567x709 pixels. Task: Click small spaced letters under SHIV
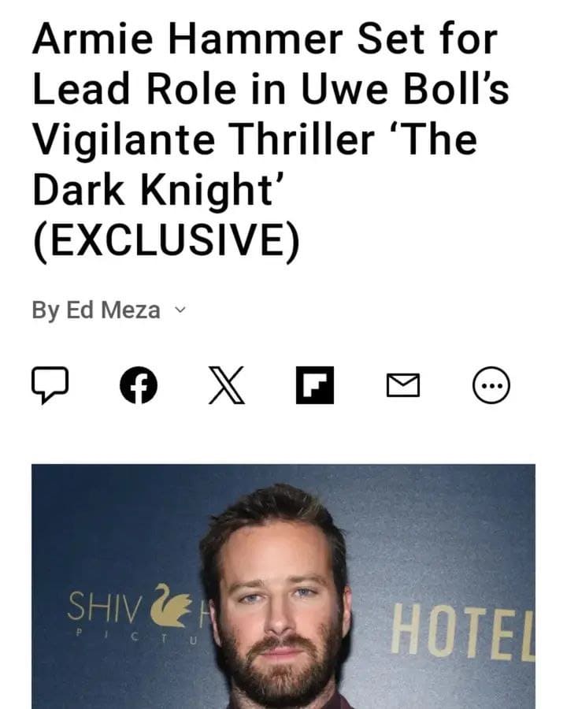click(x=135, y=638)
